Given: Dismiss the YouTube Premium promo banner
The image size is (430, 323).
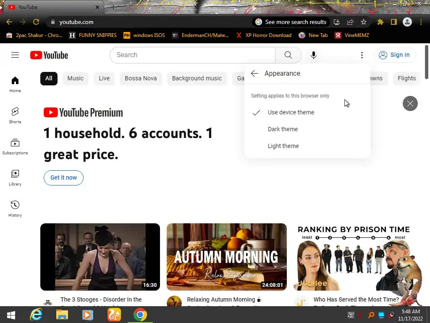Looking at the screenshot, I should (x=410, y=103).
